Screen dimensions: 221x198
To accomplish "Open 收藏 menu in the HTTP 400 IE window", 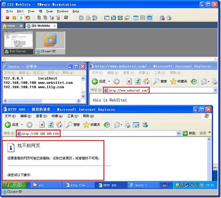I will (57, 116).
